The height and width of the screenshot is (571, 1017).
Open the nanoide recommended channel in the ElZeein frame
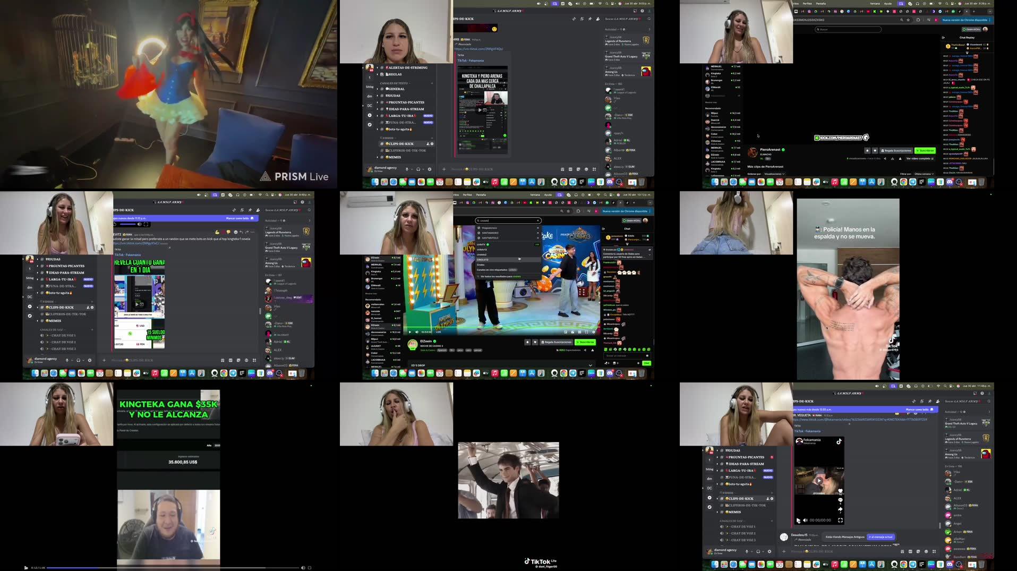tap(383, 312)
